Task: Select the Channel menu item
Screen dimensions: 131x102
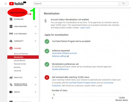Action: [17, 48]
